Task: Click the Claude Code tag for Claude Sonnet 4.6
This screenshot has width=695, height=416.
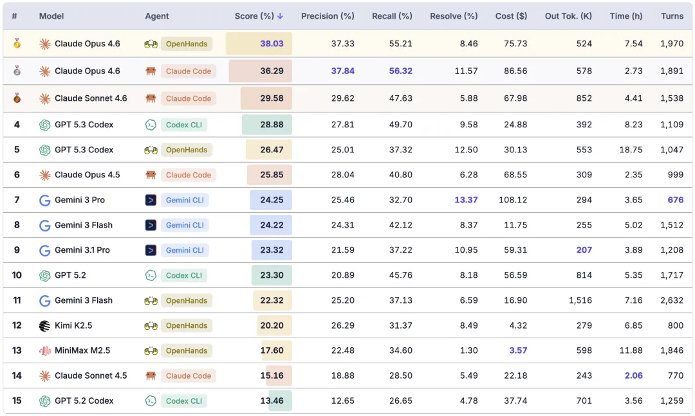Action: [x=189, y=98]
